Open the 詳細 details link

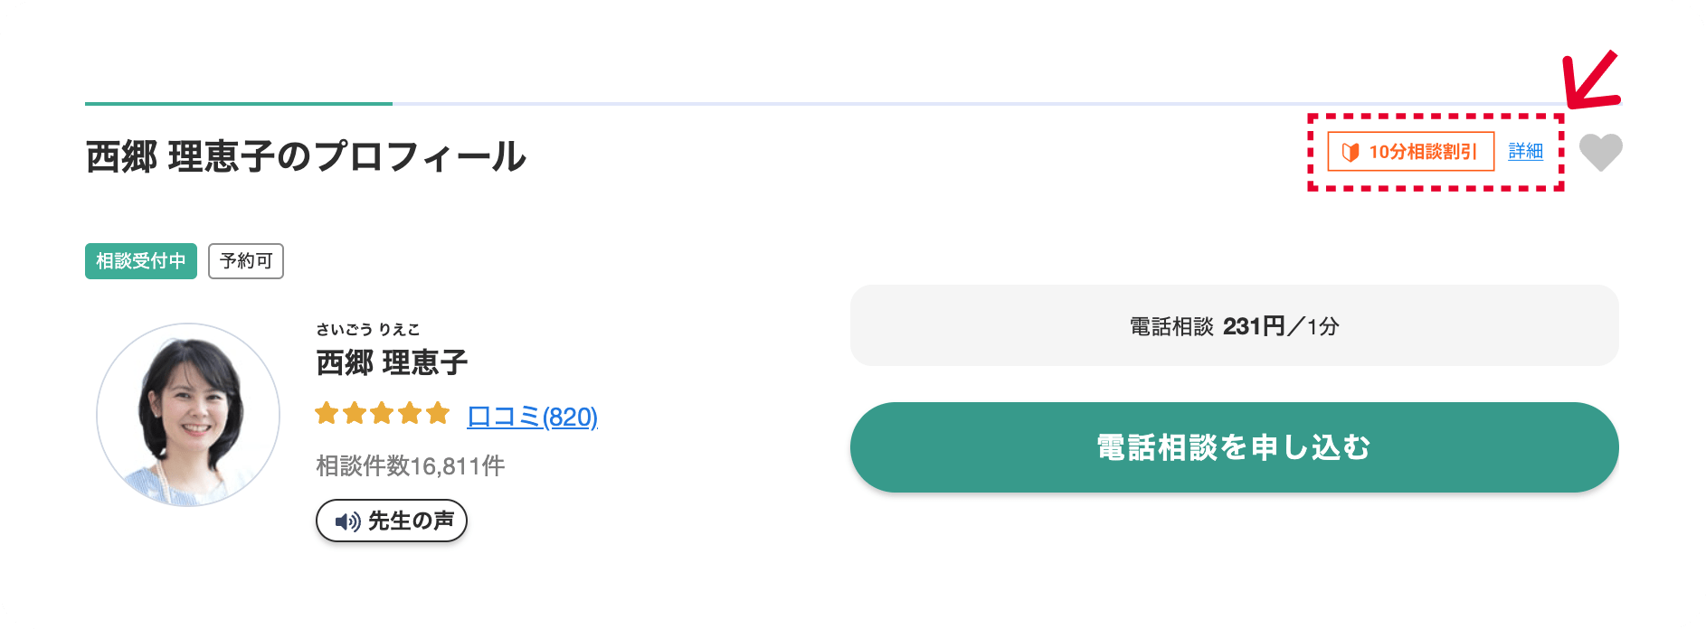[x=1525, y=151]
